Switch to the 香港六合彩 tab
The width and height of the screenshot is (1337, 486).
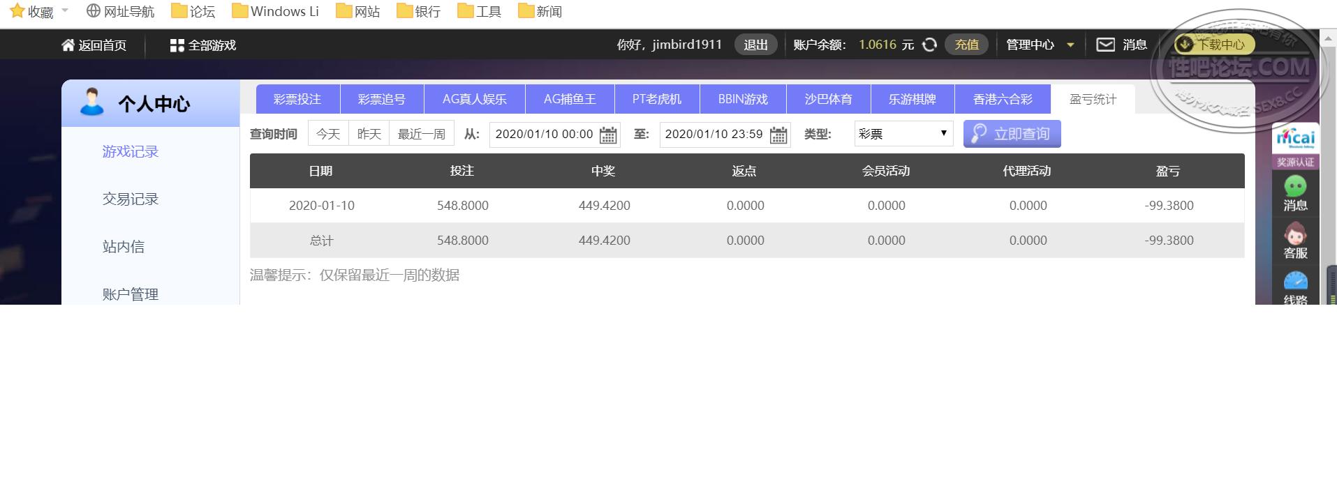pos(1002,99)
